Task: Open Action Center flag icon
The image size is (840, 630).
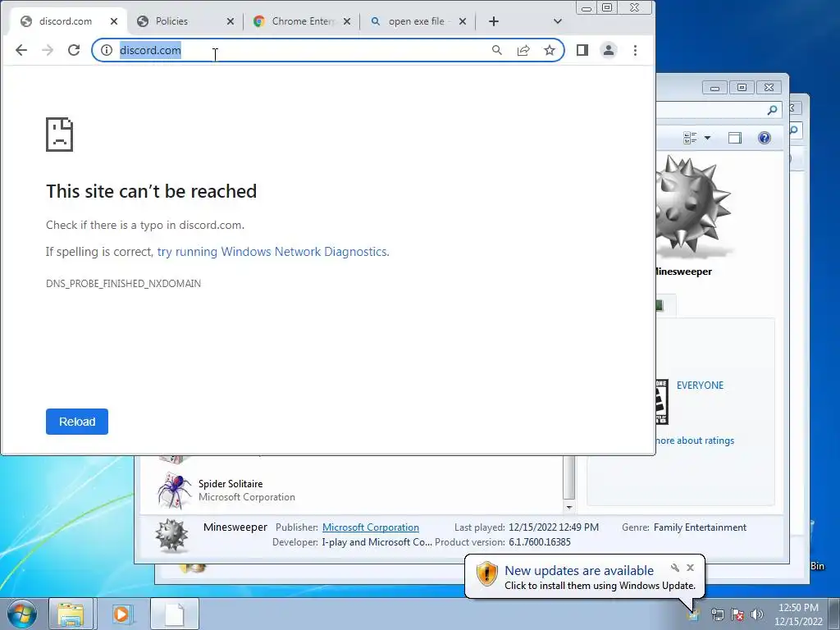Action: [x=737, y=614]
